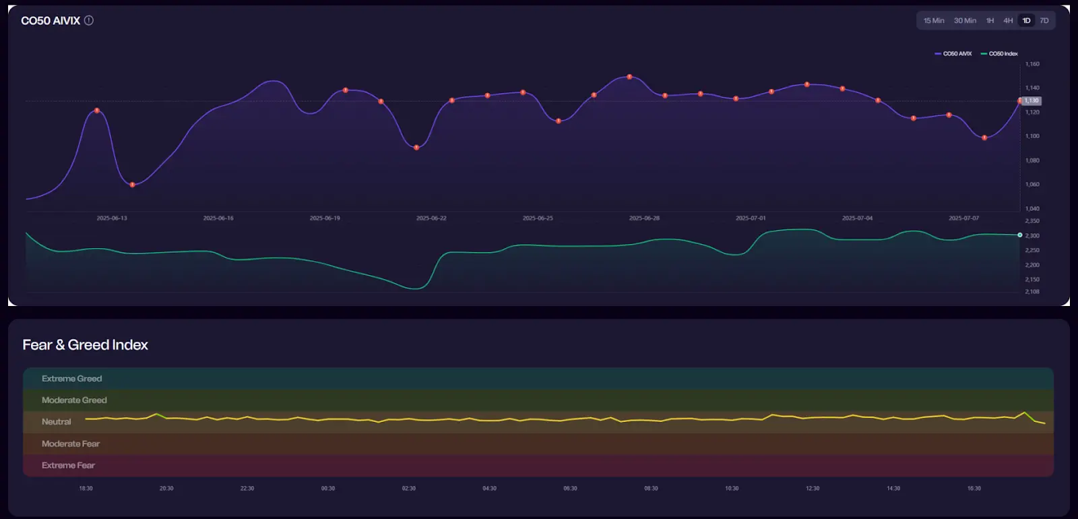Select the red dip marker near 2025-06-22
The width and height of the screenshot is (1078, 519).
[x=416, y=148]
